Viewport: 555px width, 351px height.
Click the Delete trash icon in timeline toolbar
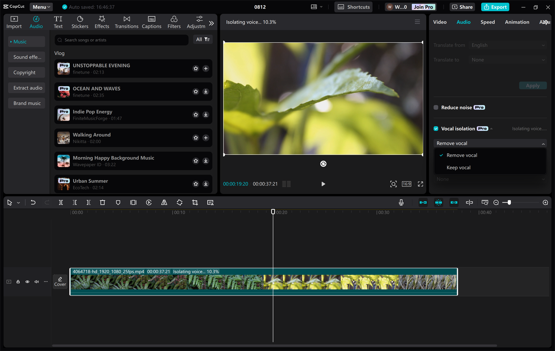click(102, 202)
